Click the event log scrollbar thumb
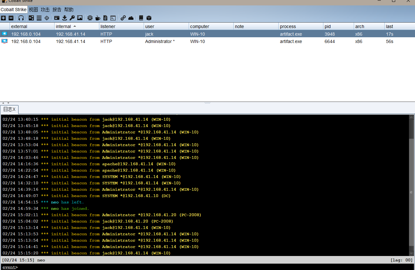The height and width of the screenshot is (270, 415). (x=411, y=192)
